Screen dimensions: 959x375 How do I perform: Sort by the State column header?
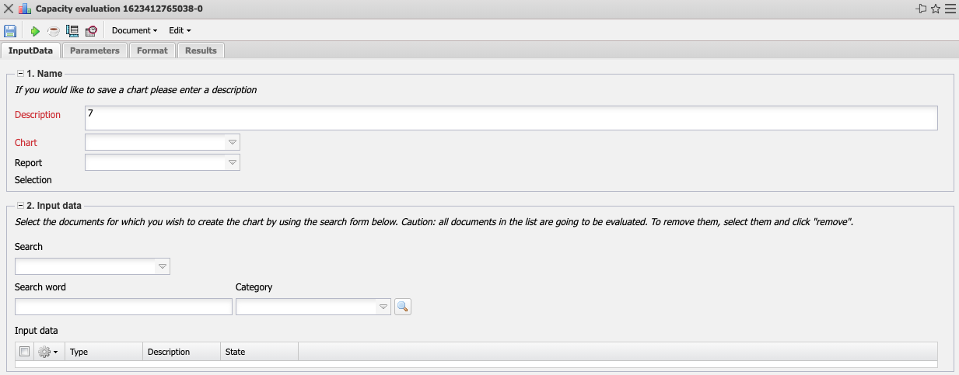260,352
